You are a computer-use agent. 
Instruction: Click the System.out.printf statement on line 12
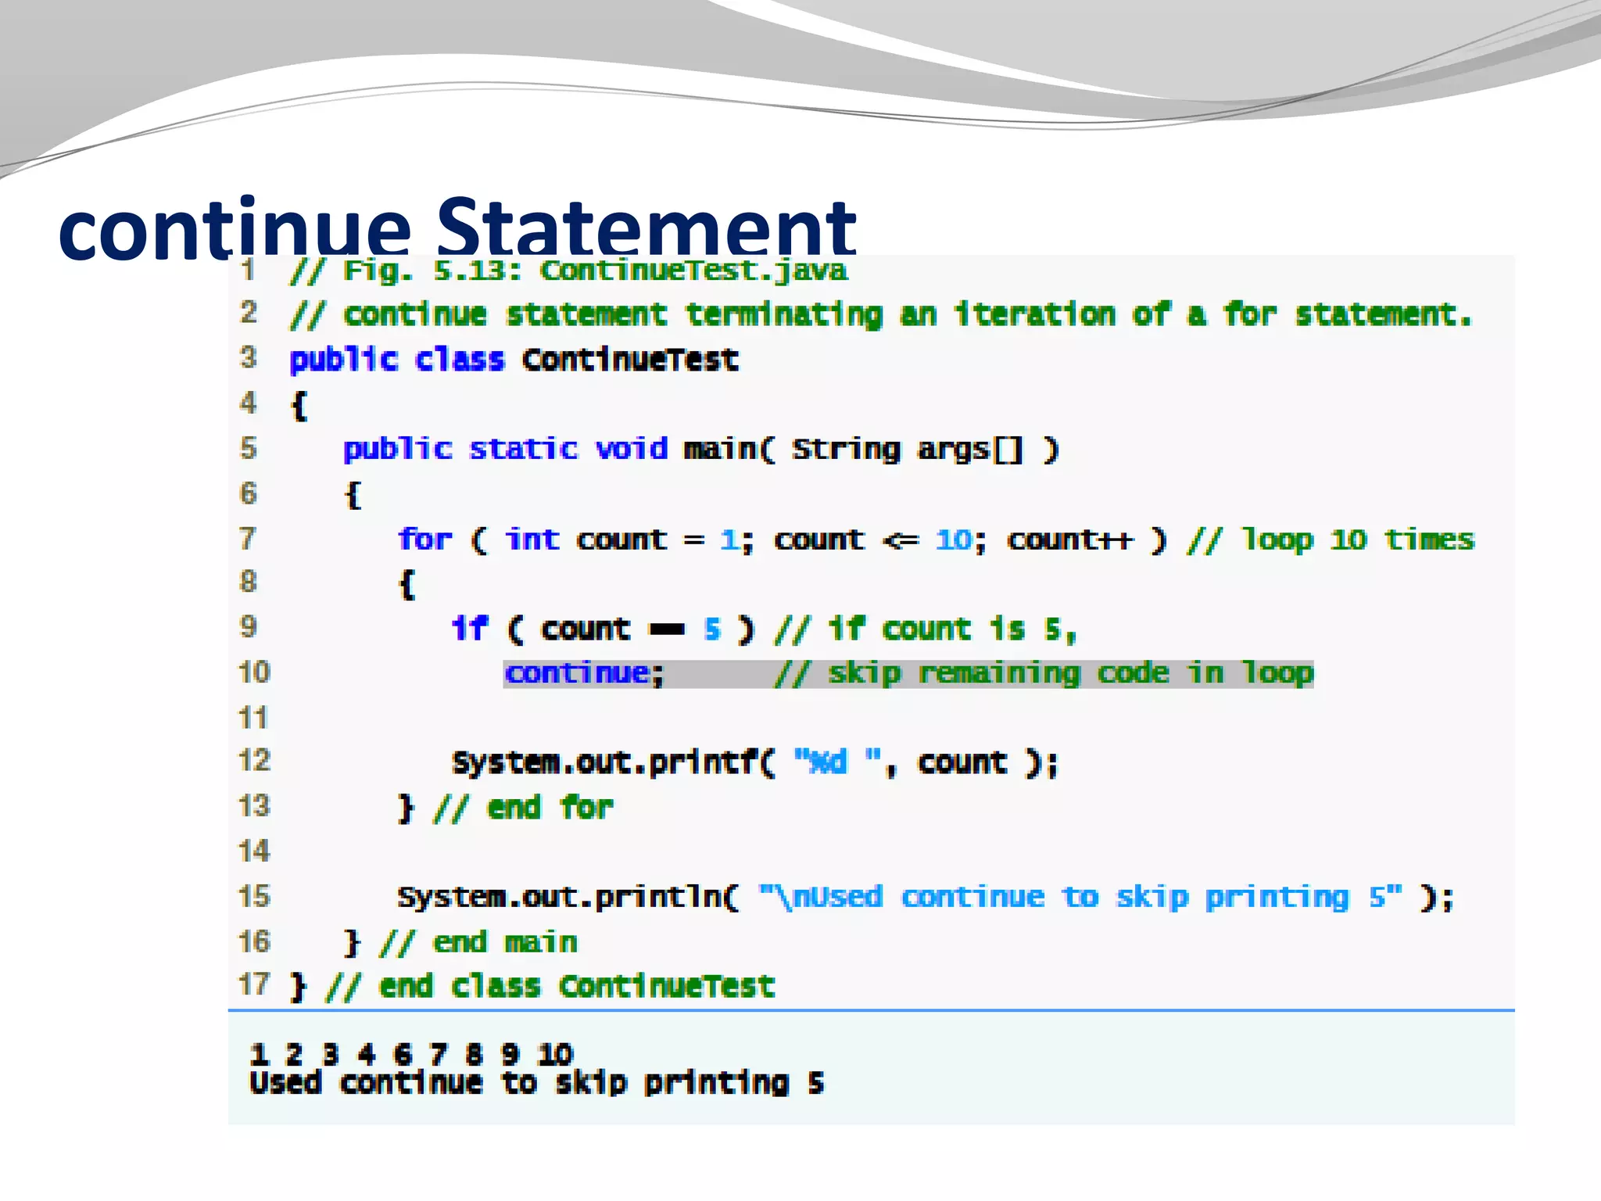(x=754, y=762)
